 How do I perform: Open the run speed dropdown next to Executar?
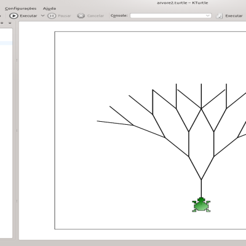coord(42,15)
